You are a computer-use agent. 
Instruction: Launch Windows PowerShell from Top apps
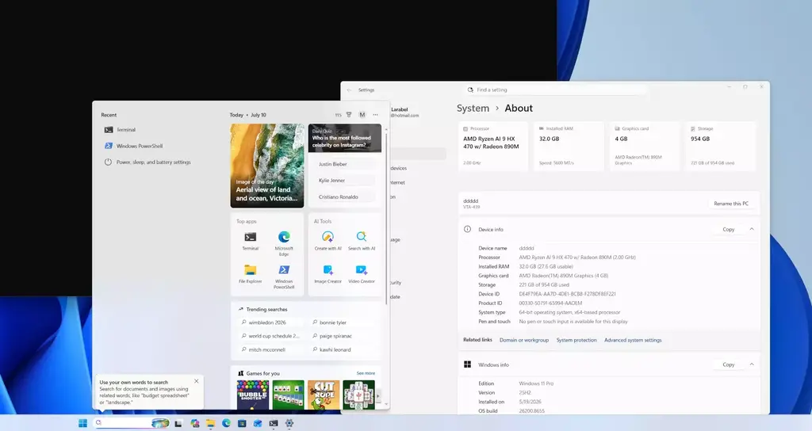284,277
